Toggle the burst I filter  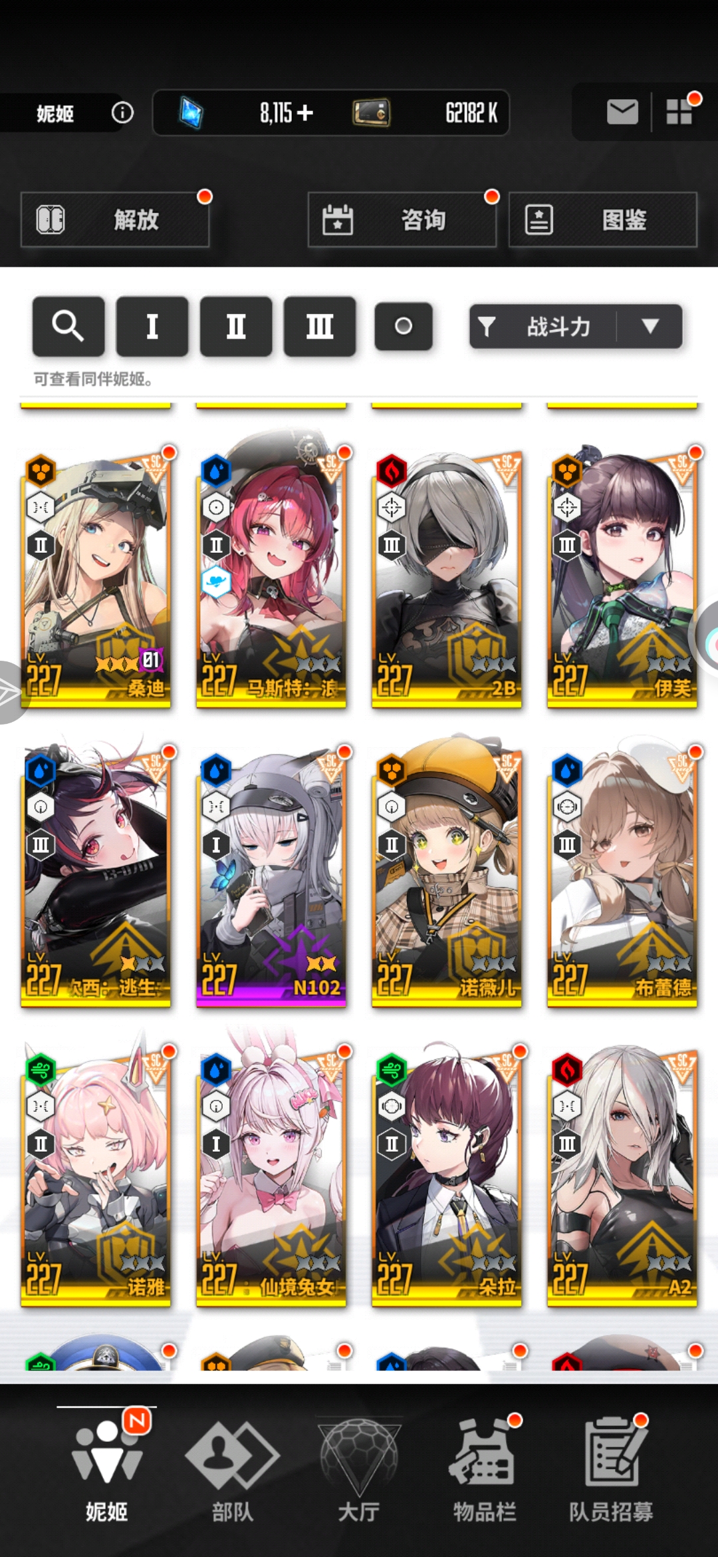[x=152, y=326]
